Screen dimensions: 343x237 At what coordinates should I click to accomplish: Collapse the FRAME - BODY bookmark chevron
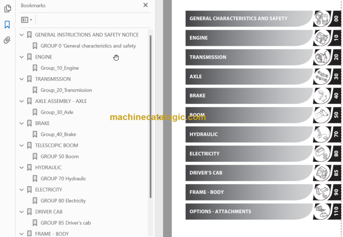[21, 234]
